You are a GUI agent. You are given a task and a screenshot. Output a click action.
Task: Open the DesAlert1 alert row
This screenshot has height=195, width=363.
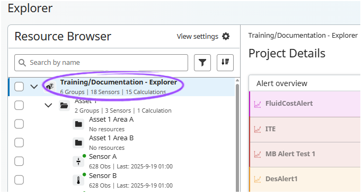tap(305, 180)
